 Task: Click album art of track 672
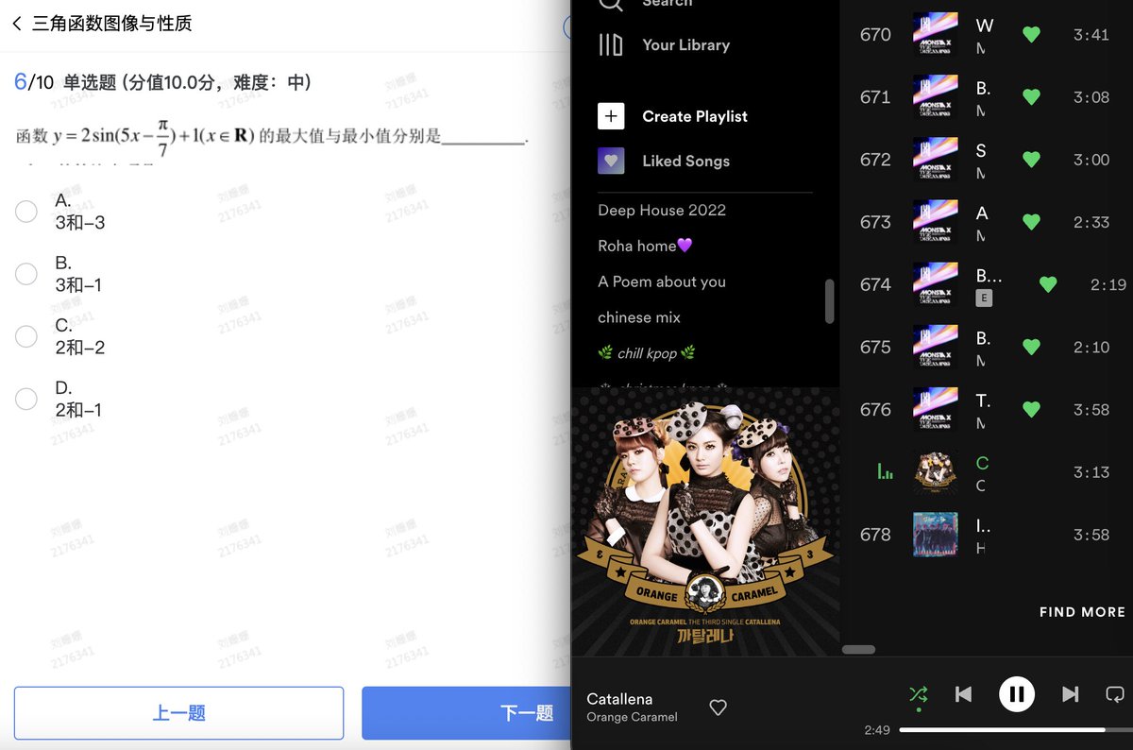(936, 160)
